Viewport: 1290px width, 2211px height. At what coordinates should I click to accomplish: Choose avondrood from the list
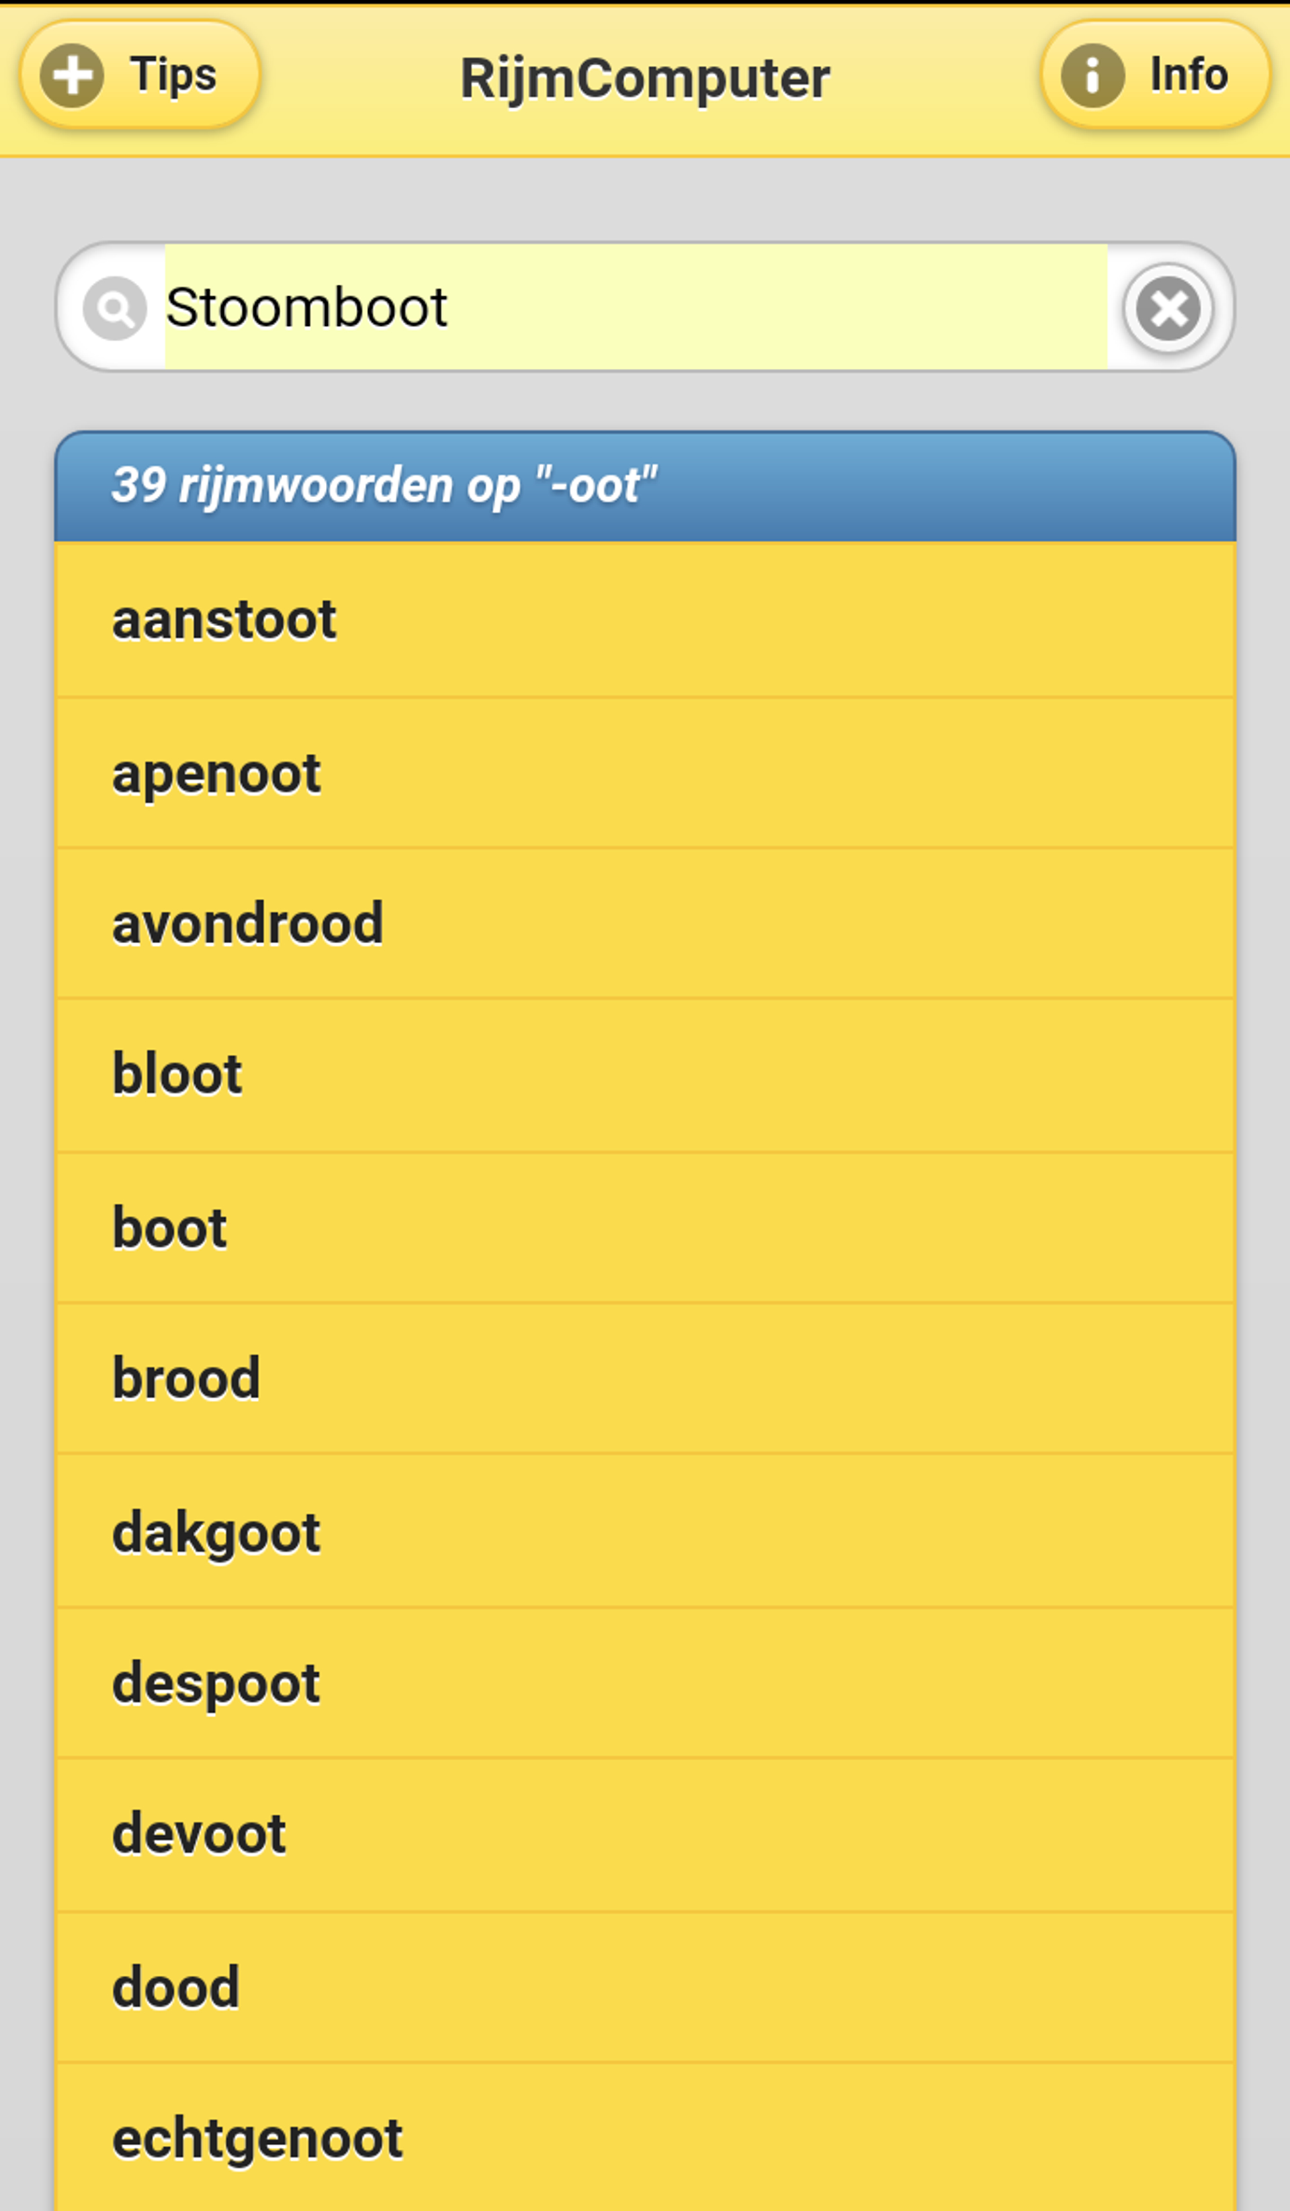pyautogui.click(x=645, y=924)
